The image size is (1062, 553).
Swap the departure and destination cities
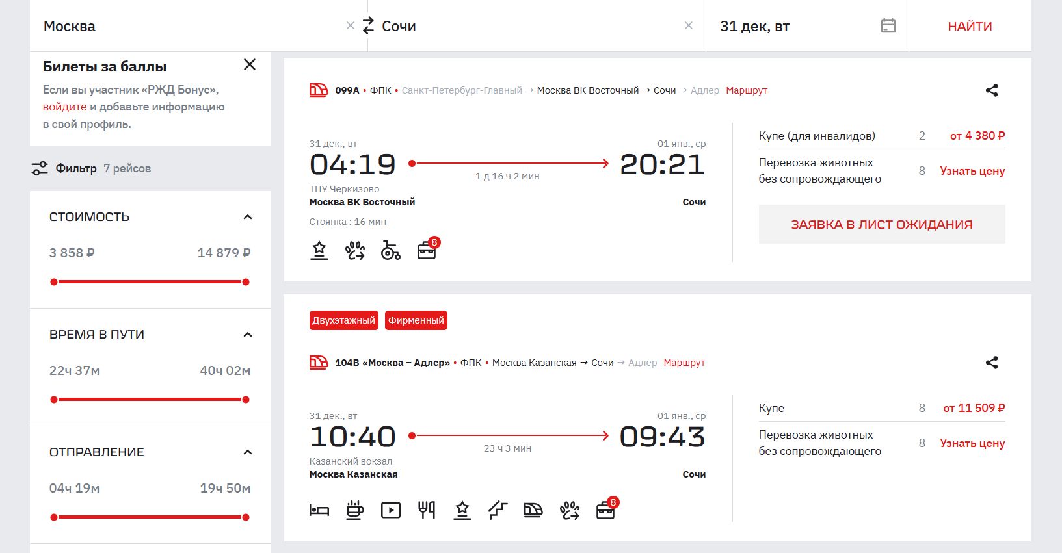(x=368, y=26)
